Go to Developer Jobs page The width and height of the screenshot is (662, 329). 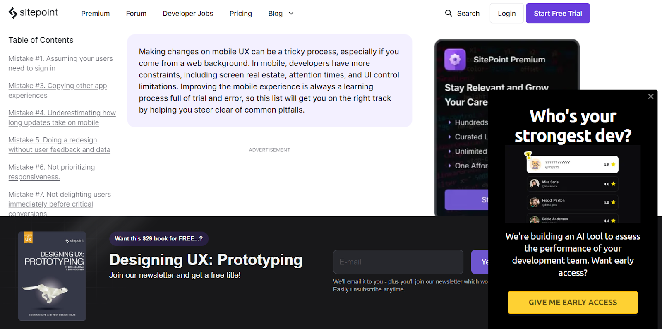[188, 14]
